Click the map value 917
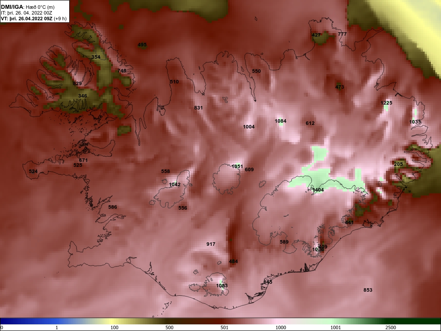Screen dimensions: 441x331 pos(211,244)
